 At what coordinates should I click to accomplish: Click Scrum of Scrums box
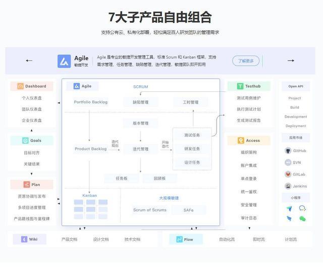coord(150,210)
